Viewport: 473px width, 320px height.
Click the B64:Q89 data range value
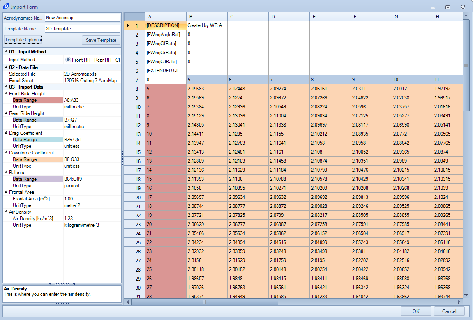pyautogui.click(x=73, y=179)
